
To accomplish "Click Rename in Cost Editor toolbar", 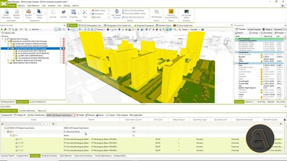I will (x=90, y=115).
